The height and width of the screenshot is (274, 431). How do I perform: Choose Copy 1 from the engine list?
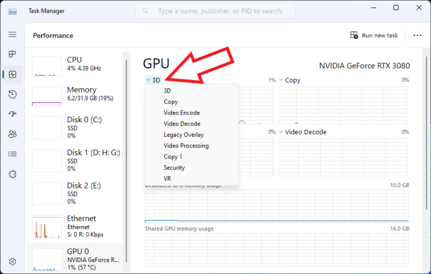tap(192, 157)
